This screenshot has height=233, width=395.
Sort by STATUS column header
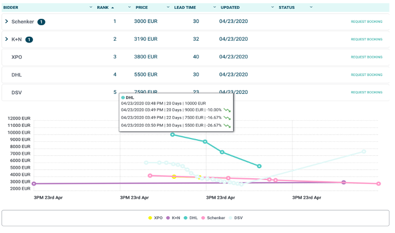[286, 7]
